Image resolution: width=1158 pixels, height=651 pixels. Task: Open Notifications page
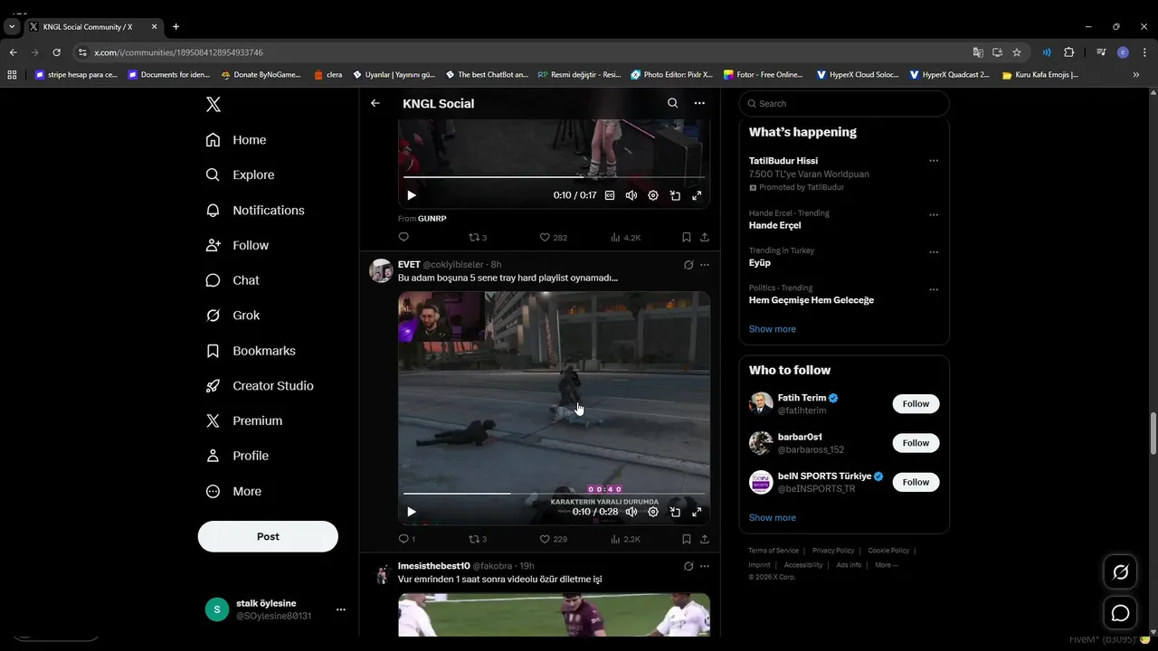[x=255, y=210]
